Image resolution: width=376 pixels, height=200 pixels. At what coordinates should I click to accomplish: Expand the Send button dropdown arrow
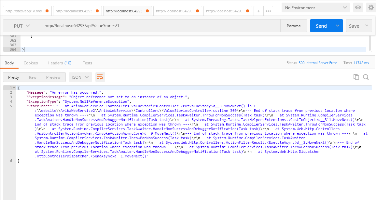338,26
